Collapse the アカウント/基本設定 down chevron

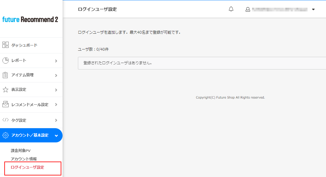[56, 136]
